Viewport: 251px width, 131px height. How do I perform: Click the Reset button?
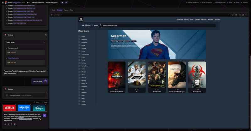point(237,3)
